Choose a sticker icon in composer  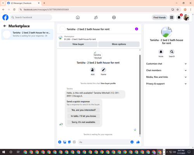point(69,142)
